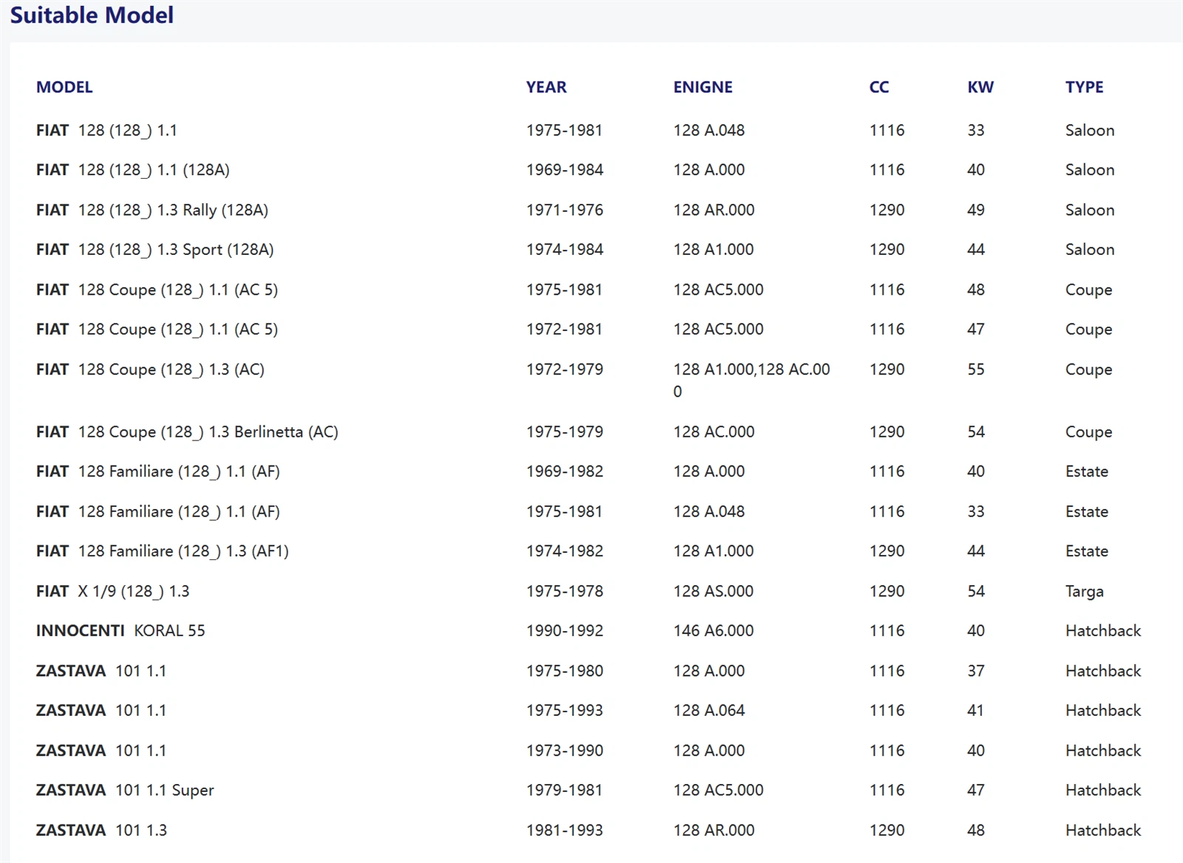Select the KW column header
The width and height of the screenshot is (1183, 863).
click(980, 87)
